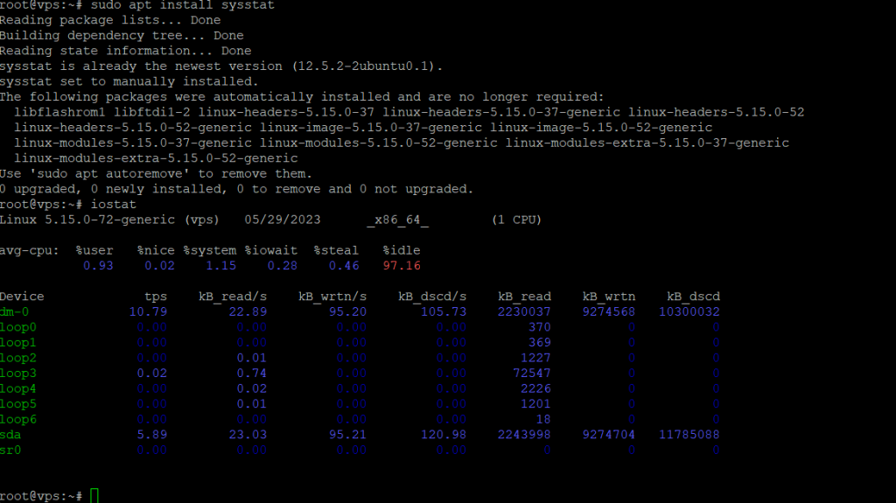Screen dimensions: 896x503
Task: Click the %iowait value 0.28
Action: click(282, 265)
